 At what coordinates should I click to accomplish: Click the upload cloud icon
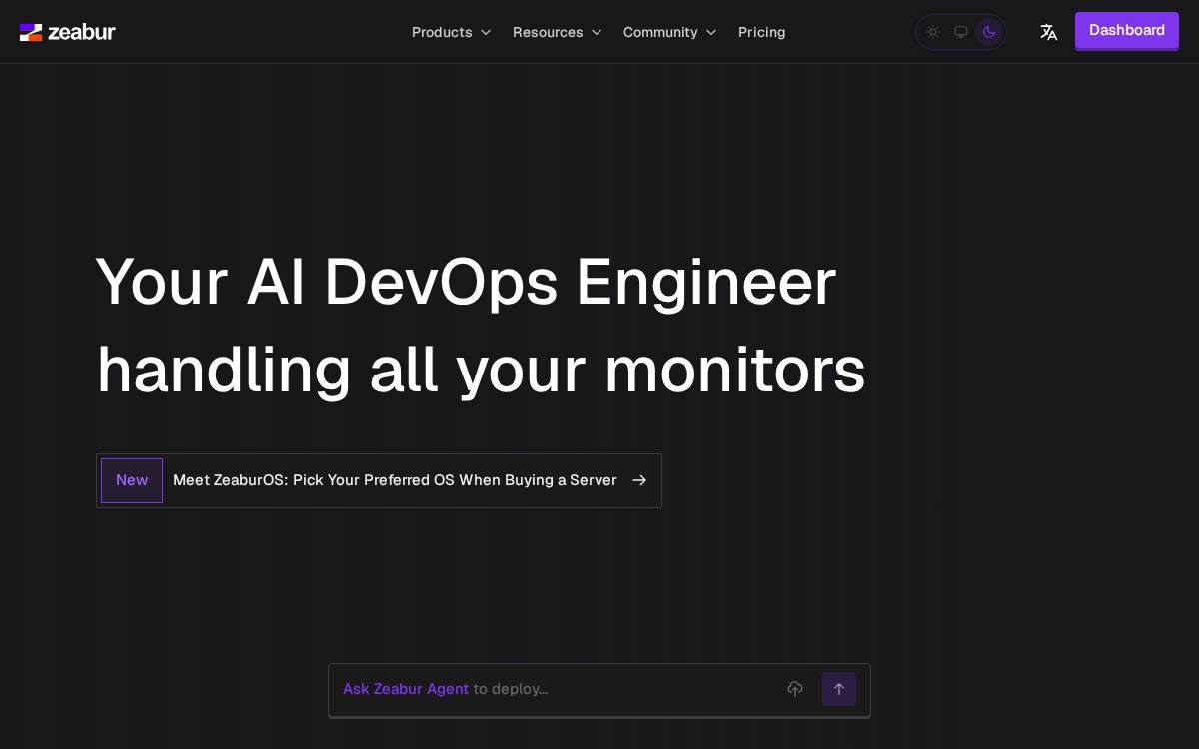(795, 689)
